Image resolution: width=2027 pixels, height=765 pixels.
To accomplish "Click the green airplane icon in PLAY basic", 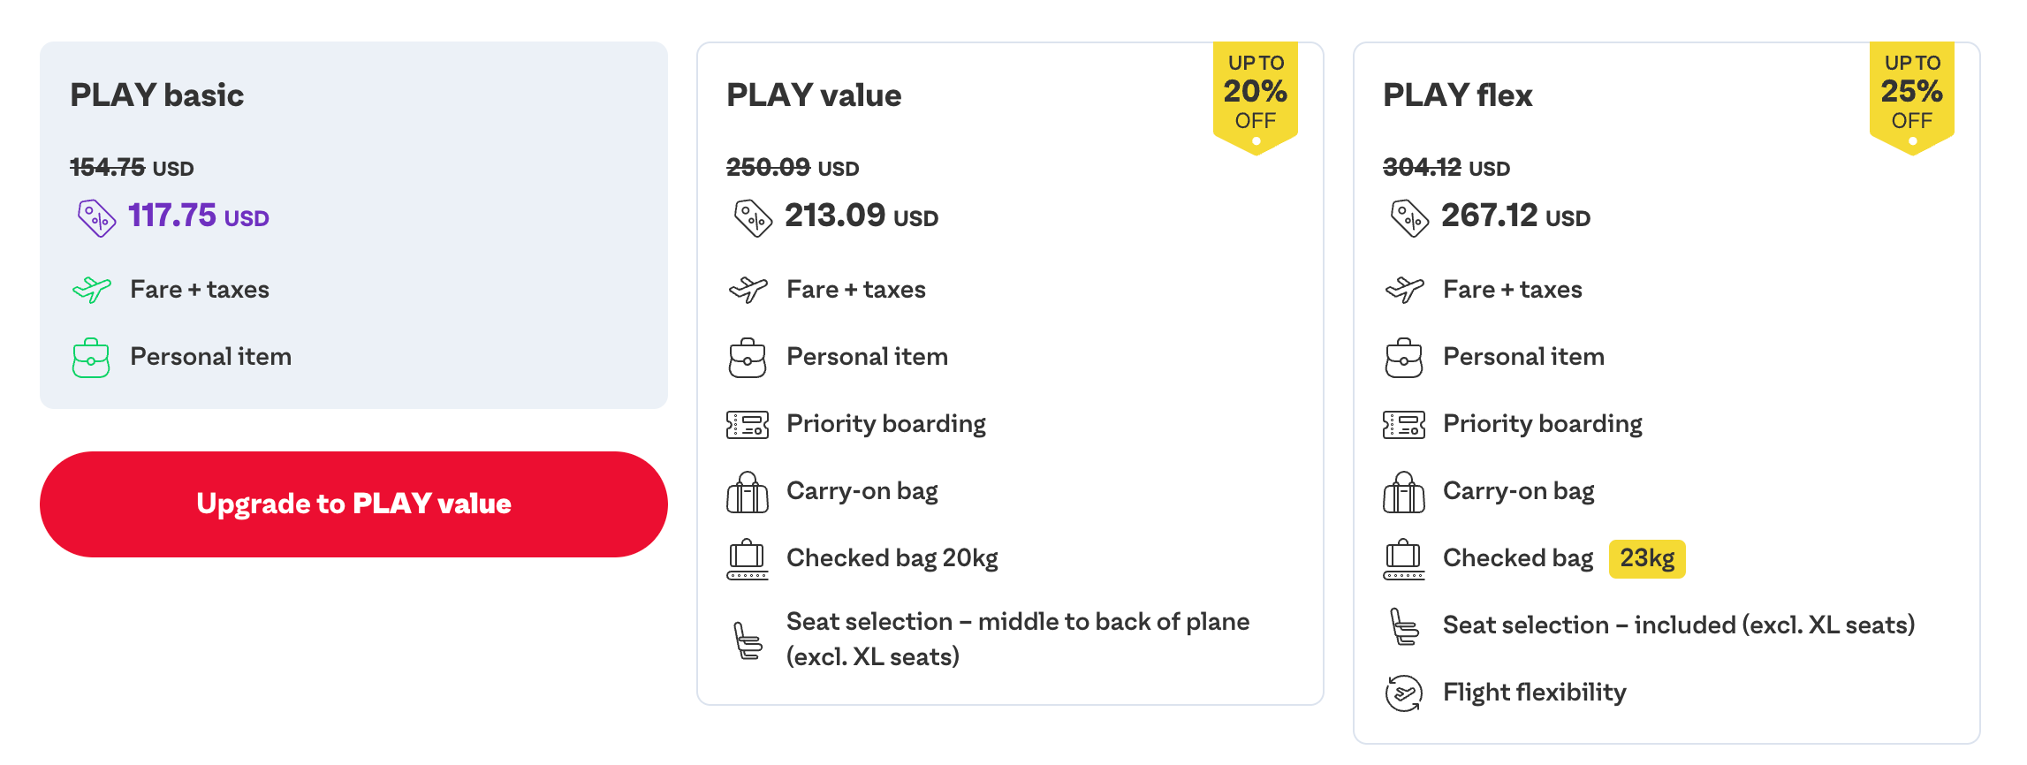I will pos(92,289).
